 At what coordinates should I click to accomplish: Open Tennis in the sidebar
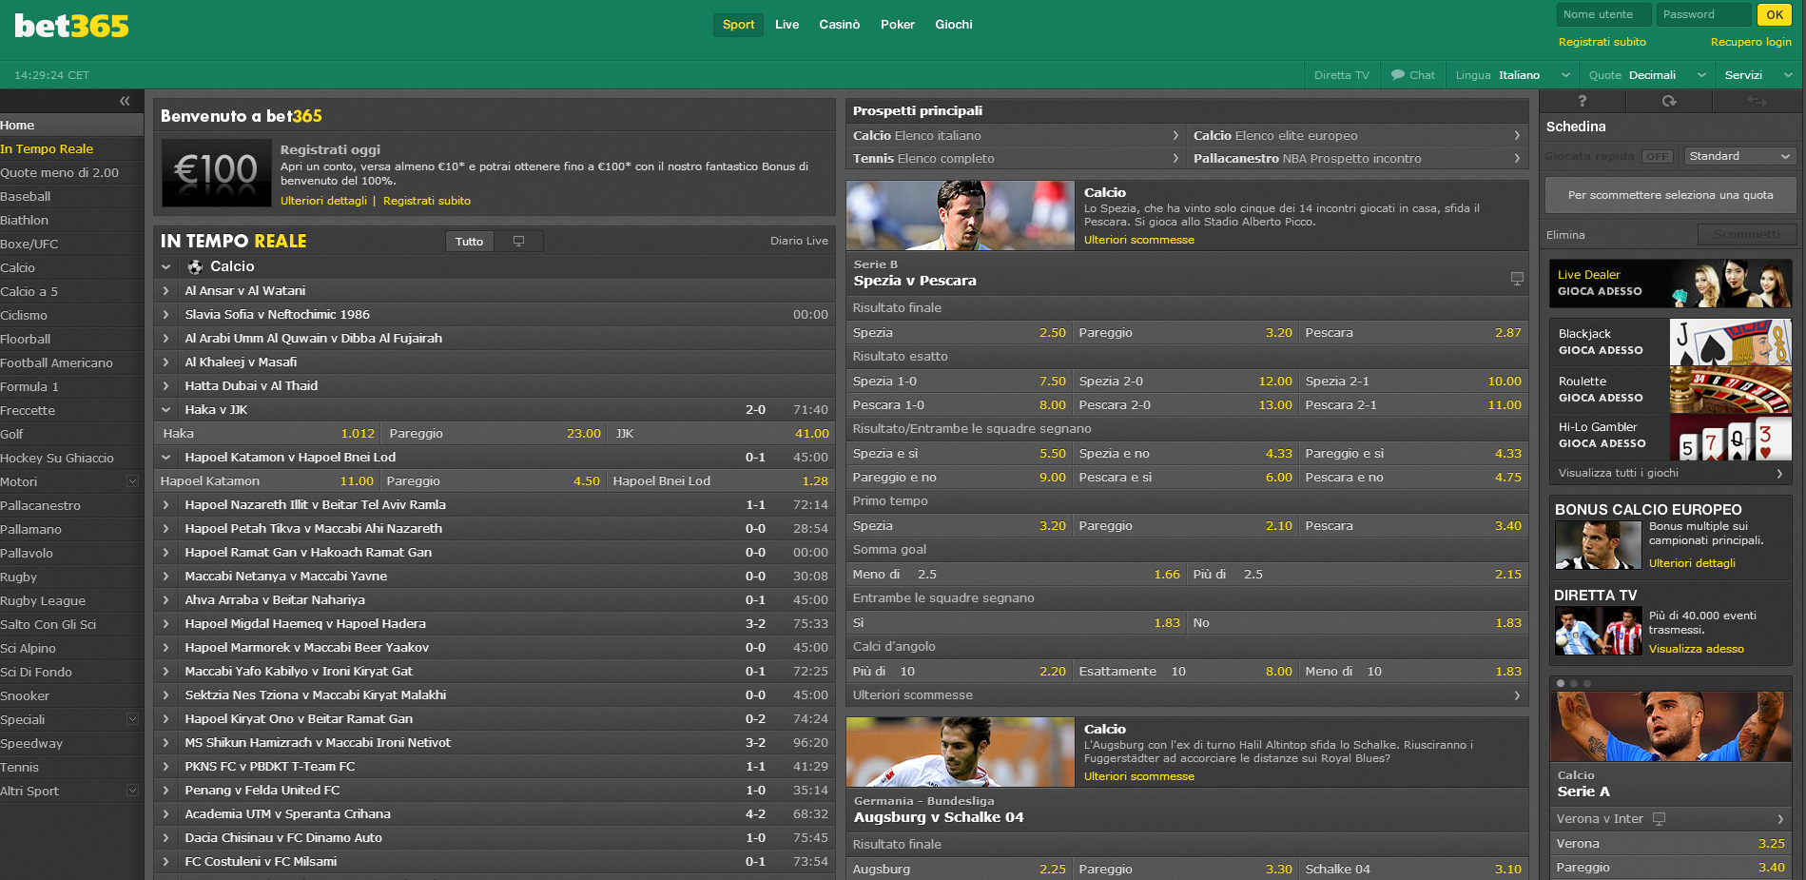tap(71, 768)
